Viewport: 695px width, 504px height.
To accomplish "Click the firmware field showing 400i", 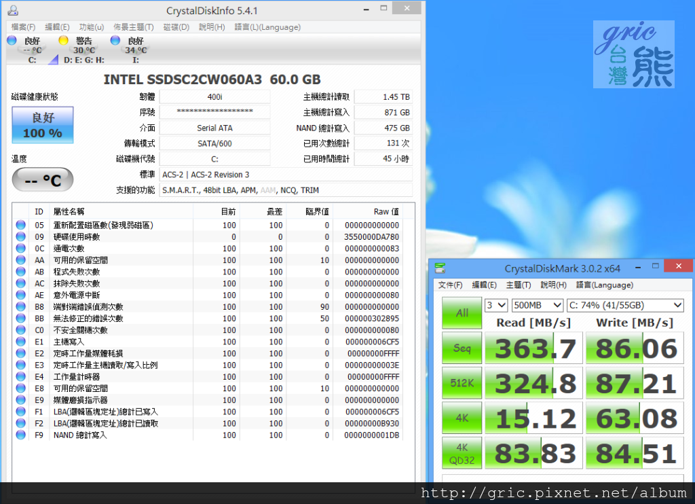I will (x=214, y=96).
